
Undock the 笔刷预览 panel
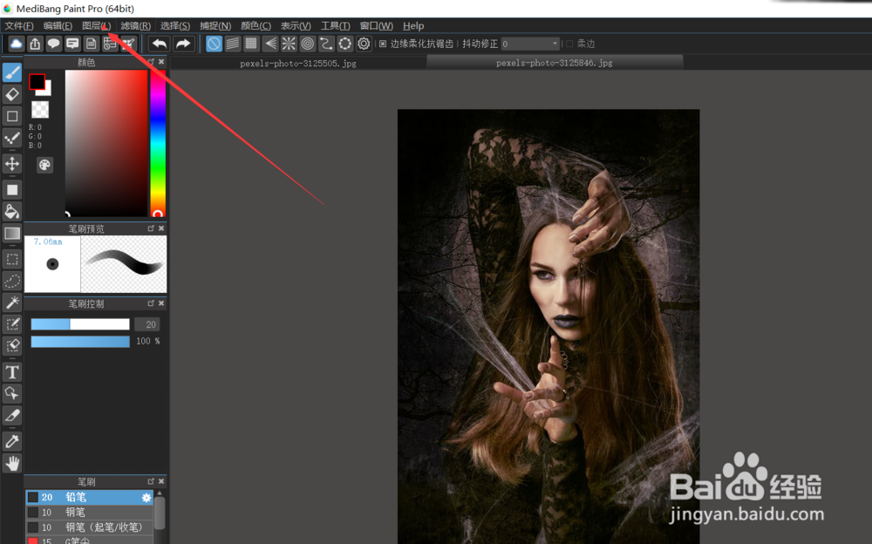coord(151,228)
